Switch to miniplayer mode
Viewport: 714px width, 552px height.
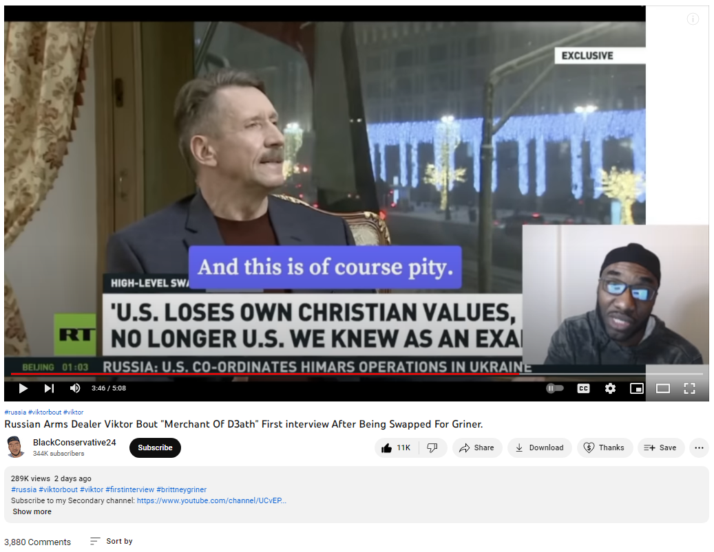[637, 388]
